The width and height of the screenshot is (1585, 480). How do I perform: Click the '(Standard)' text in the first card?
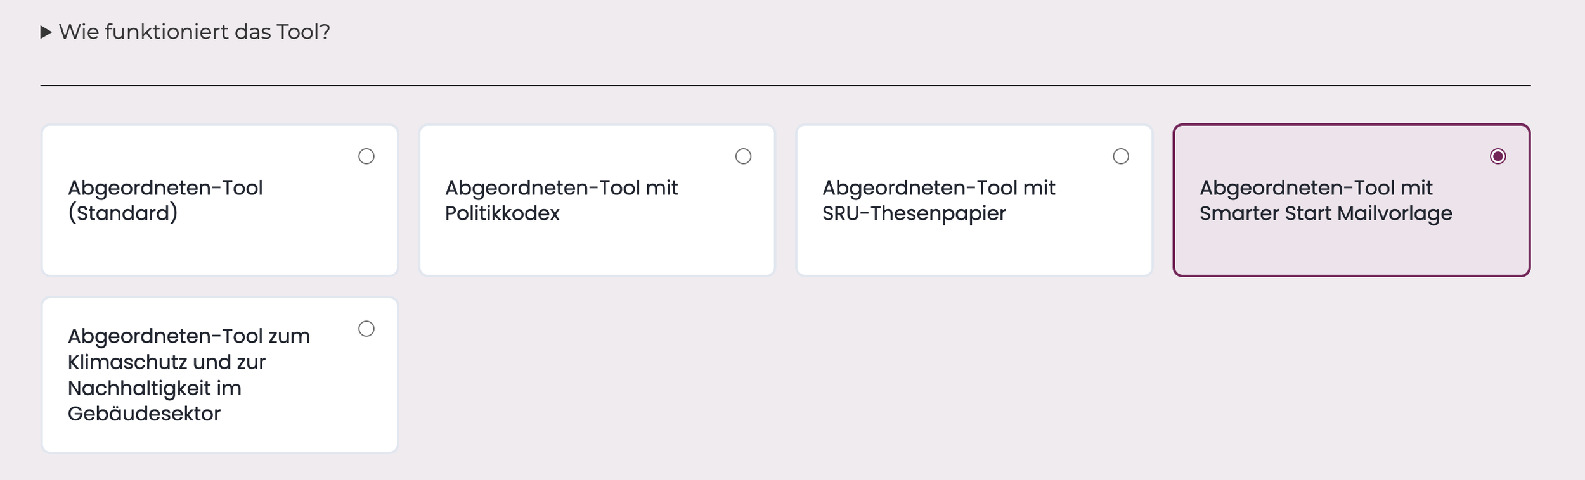coord(123,213)
